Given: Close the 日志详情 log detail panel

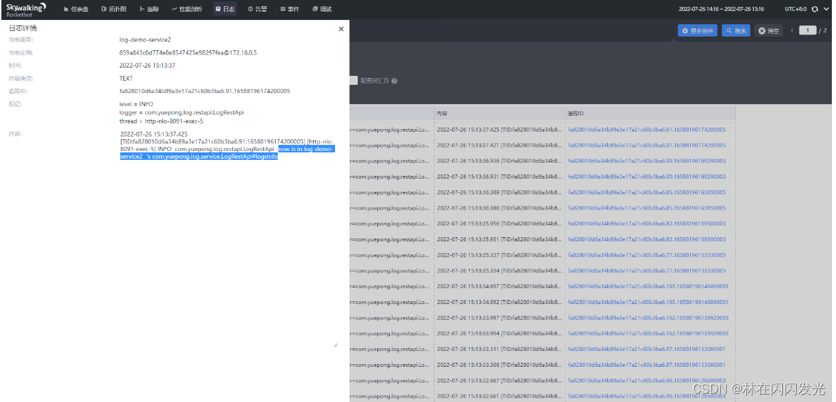Looking at the screenshot, I should point(341,29).
